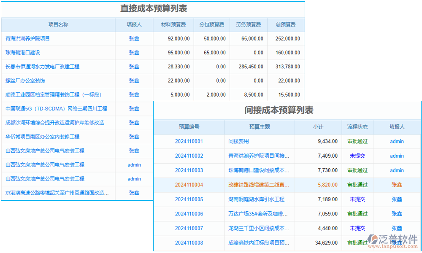
Task: Click filler 张鑫 in the first direct cost row
Action: click(x=134, y=38)
